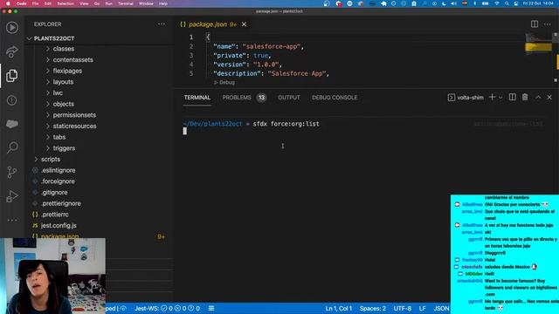Click the Wi-Fi icon in menu bar
The width and height of the screenshot is (559, 314).
[x=497, y=3]
